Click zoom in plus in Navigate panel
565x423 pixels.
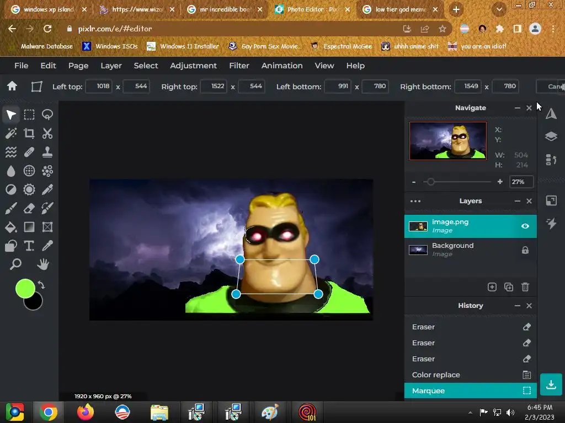tap(500, 182)
